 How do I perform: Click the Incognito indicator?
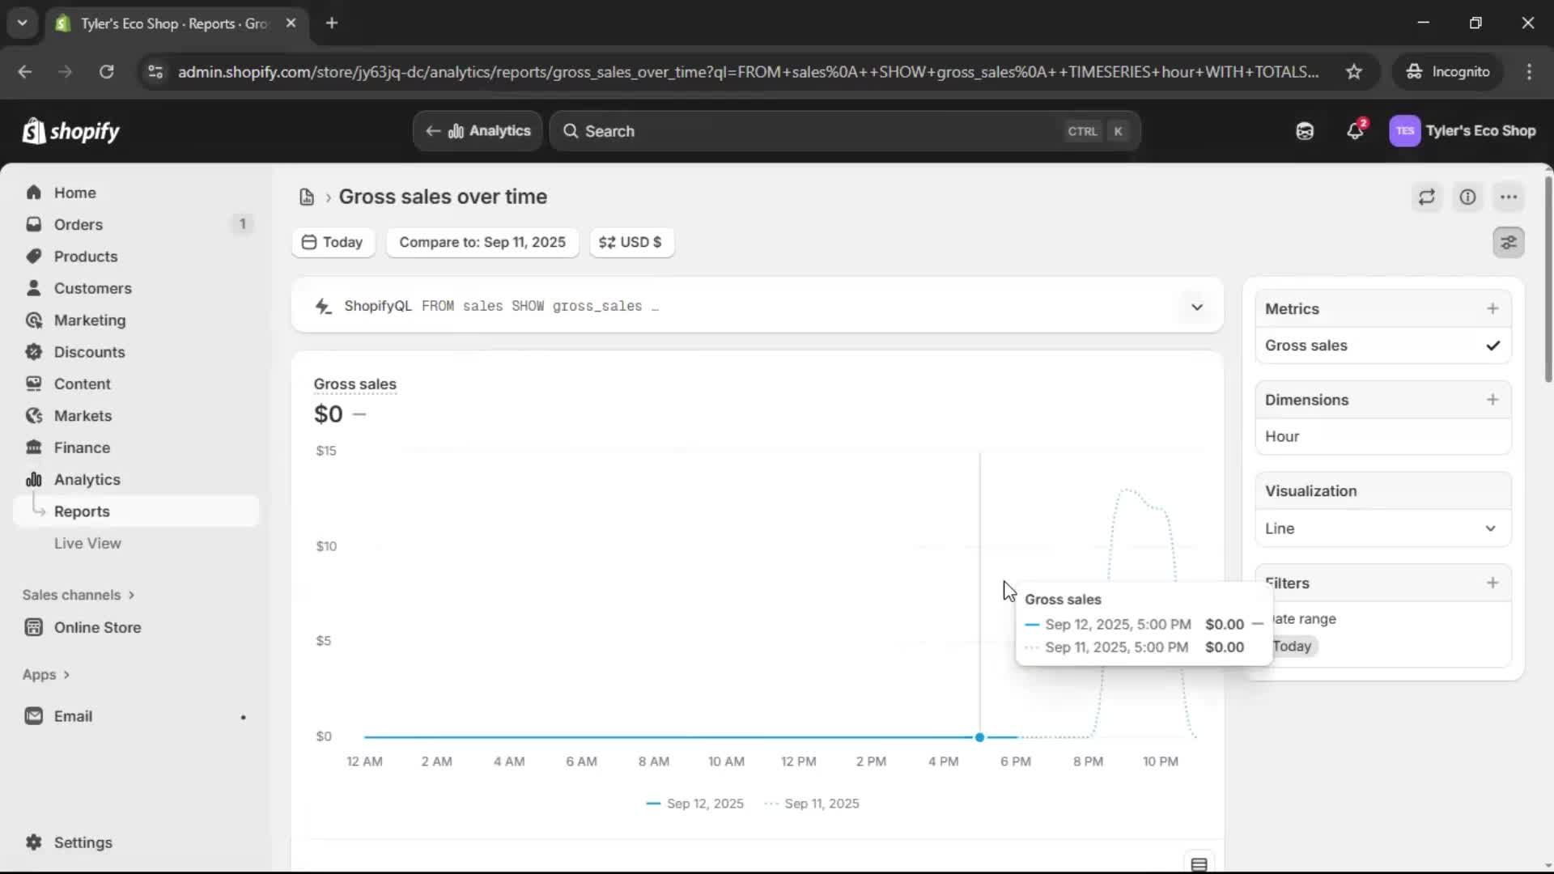pyautogui.click(x=1448, y=72)
